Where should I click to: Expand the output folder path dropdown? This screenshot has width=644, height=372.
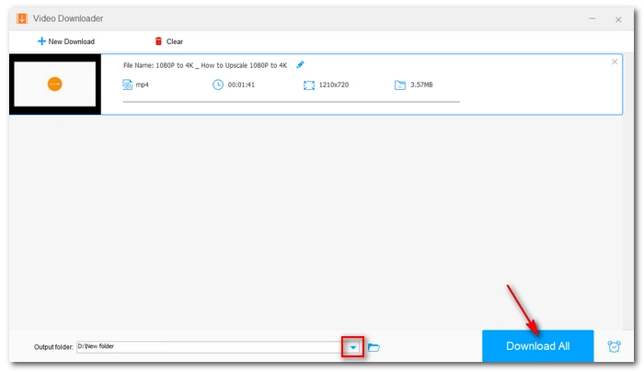tap(352, 347)
